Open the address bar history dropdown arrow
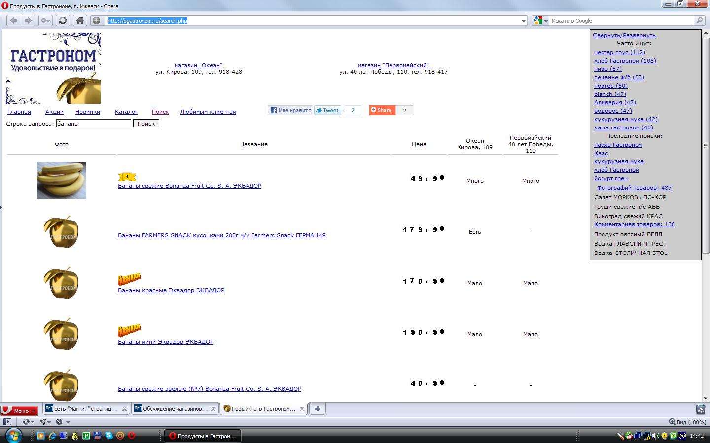Image resolution: width=710 pixels, height=443 pixels. coord(524,21)
